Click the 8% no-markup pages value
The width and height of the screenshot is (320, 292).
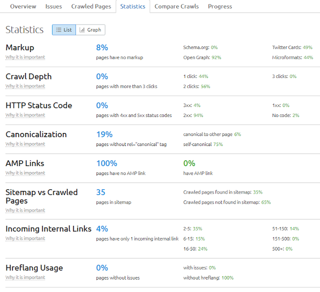[102, 47]
